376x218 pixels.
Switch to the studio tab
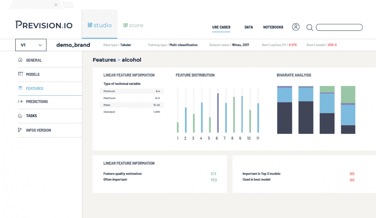click(100, 25)
